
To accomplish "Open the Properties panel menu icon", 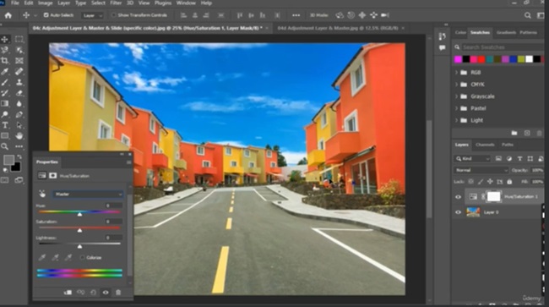I will pyautogui.click(x=129, y=162).
